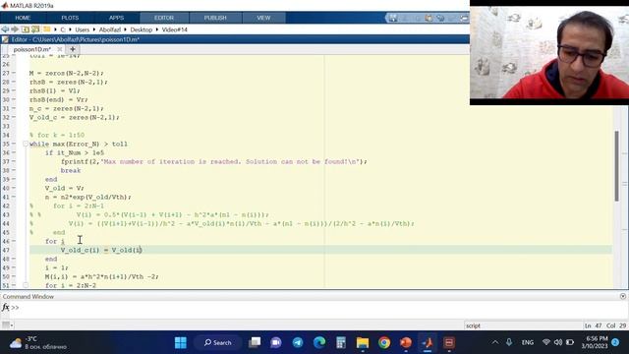This screenshot has width=629, height=354.
Task: Set breakpoint at line 41 dash
Action: coord(14,197)
